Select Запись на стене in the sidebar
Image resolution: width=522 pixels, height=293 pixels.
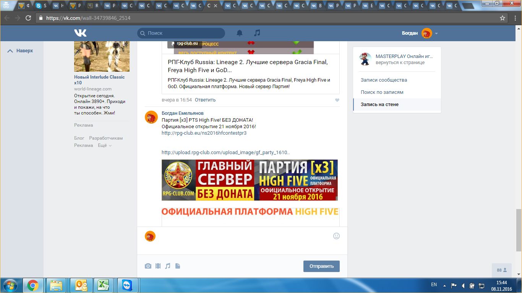click(x=397, y=105)
